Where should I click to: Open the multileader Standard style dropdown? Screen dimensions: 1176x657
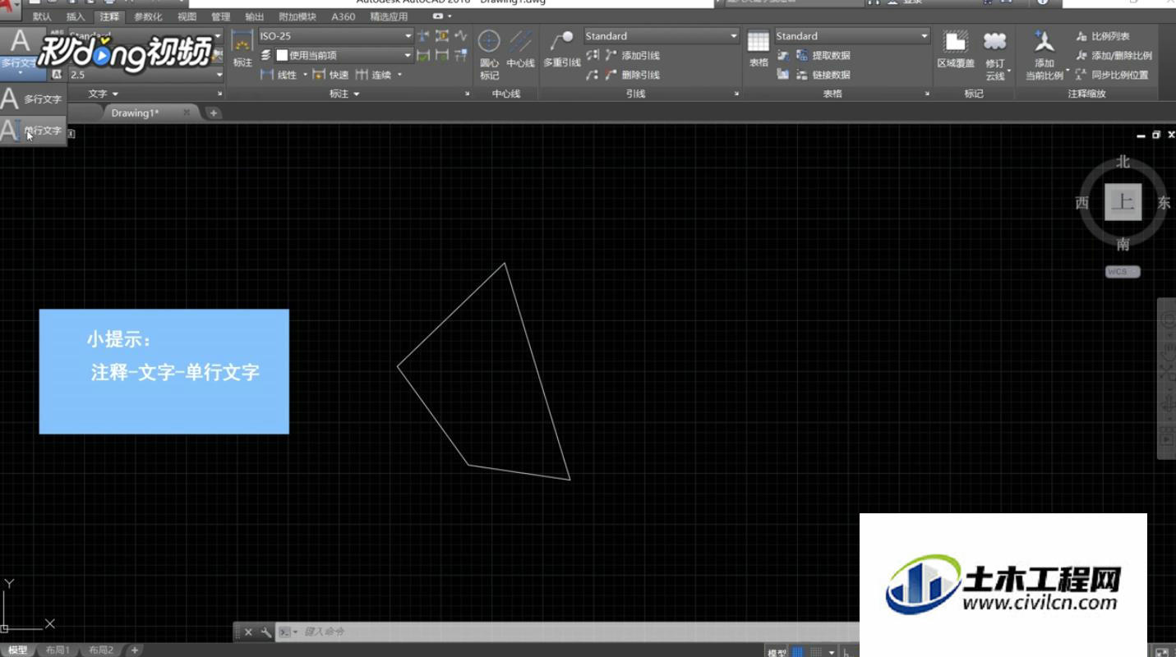[x=734, y=36]
